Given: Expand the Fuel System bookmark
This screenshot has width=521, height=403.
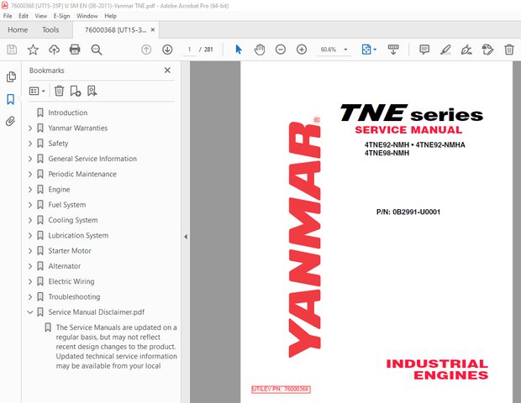Looking at the screenshot, I should [x=30, y=205].
